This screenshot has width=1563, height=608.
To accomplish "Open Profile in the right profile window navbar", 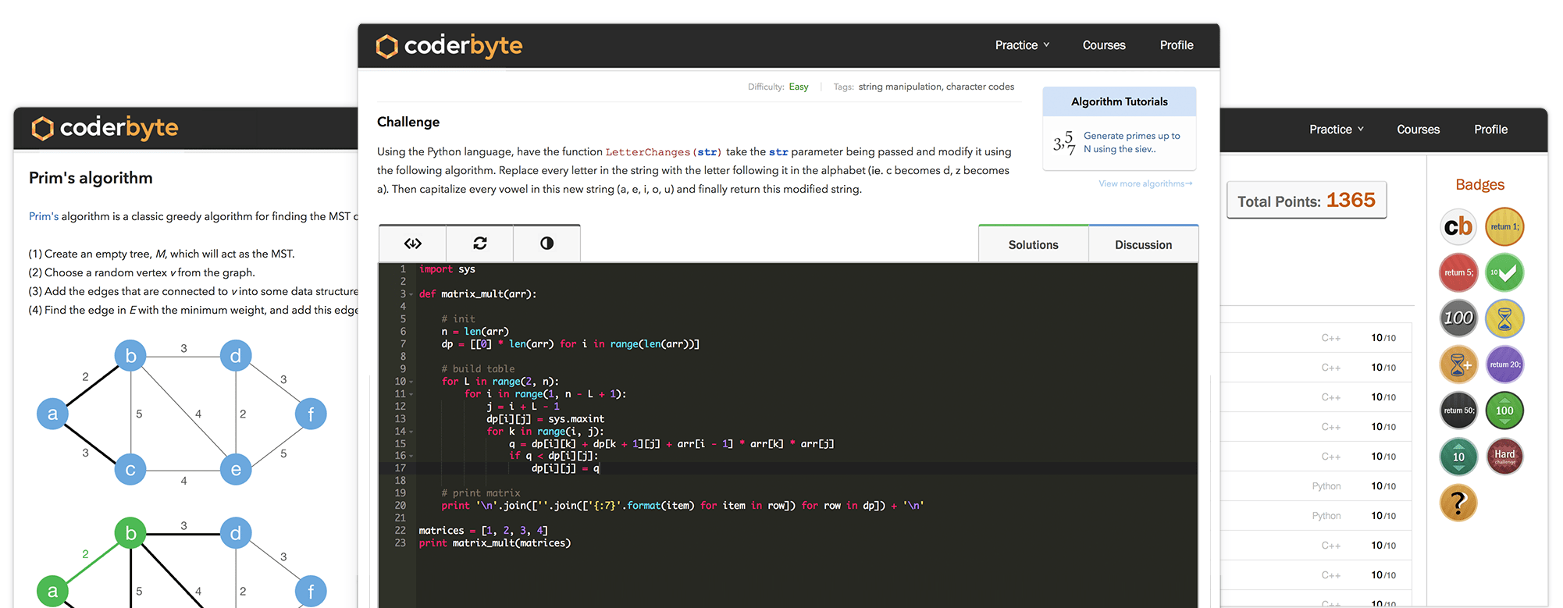I will click(x=1491, y=130).
